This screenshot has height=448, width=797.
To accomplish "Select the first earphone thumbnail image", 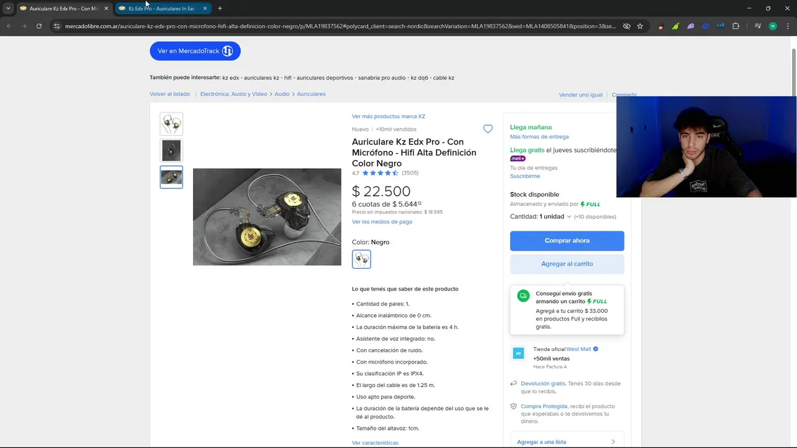I will [x=171, y=124].
